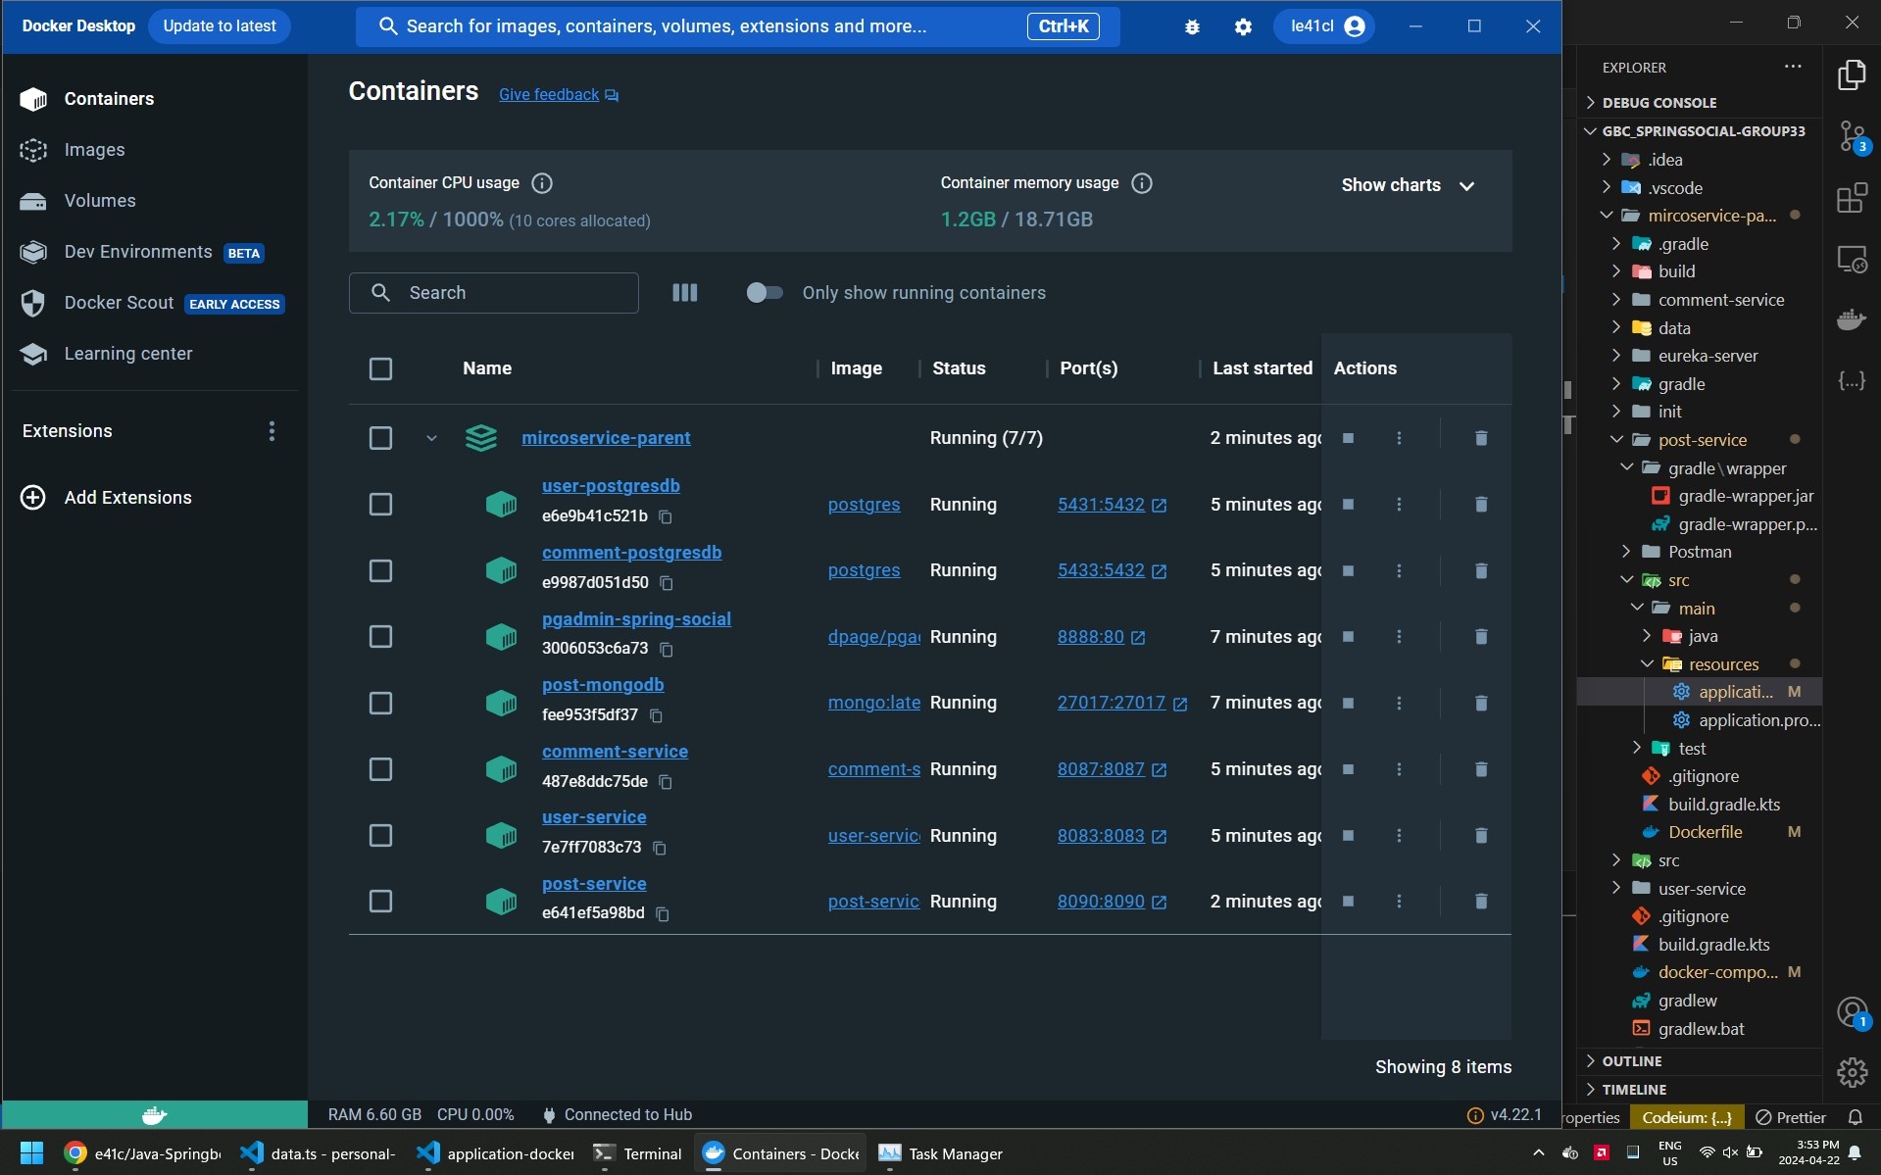This screenshot has width=1881, height=1175.
Task: Open Extensions options menu (three dots)
Action: [272, 431]
